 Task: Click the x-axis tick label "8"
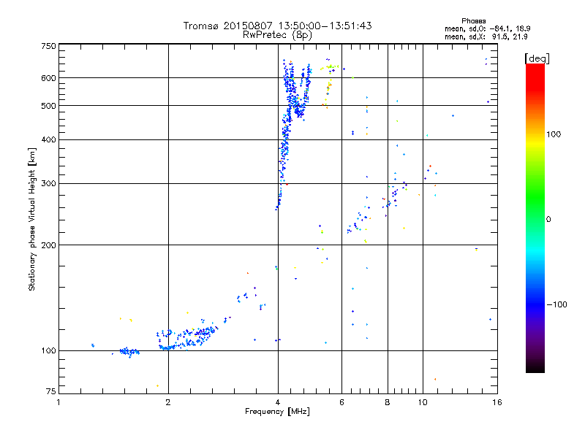tap(388, 402)
